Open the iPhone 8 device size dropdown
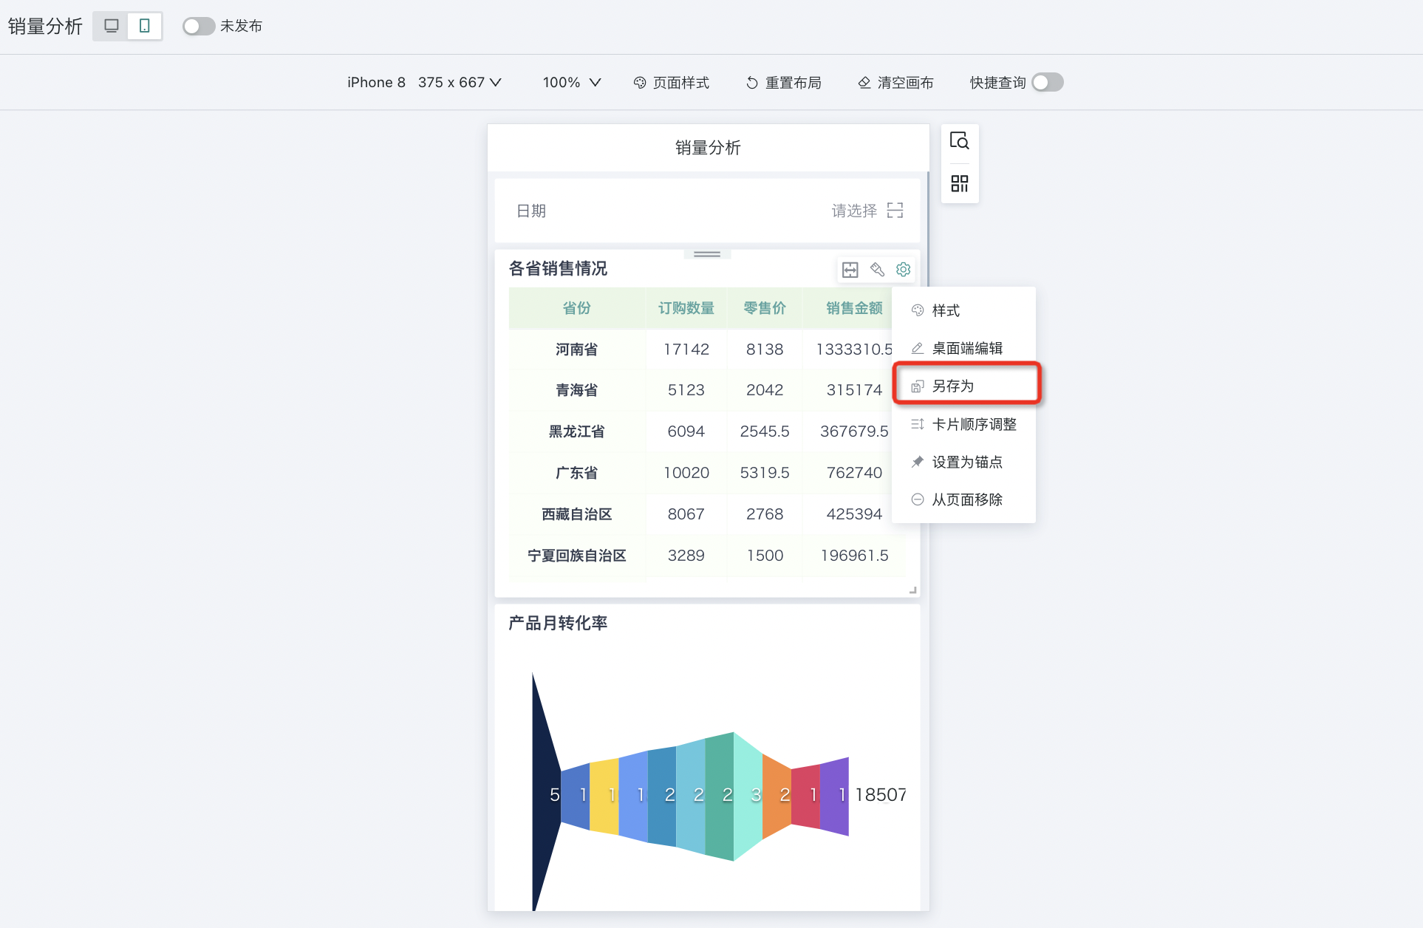The height and width of the screenshot is (928, 1423). click(424, 82)
